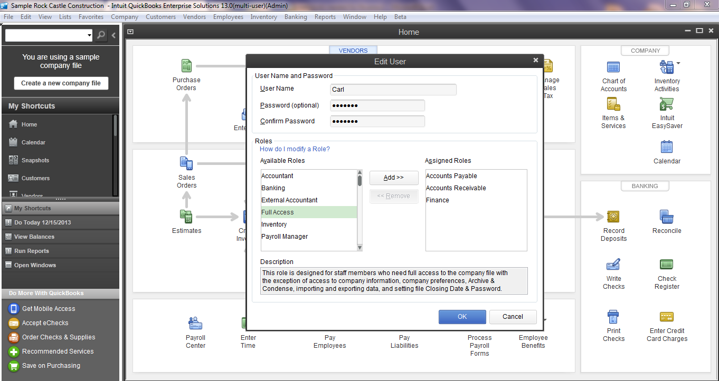Open the Company panel Calendar icon
The height and width of the screenshot is (381, 719).
click(x=667, y=146)
